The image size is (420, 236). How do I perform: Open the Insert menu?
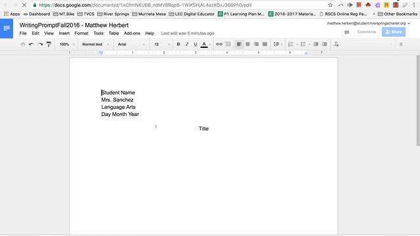[x=64, y=33]
